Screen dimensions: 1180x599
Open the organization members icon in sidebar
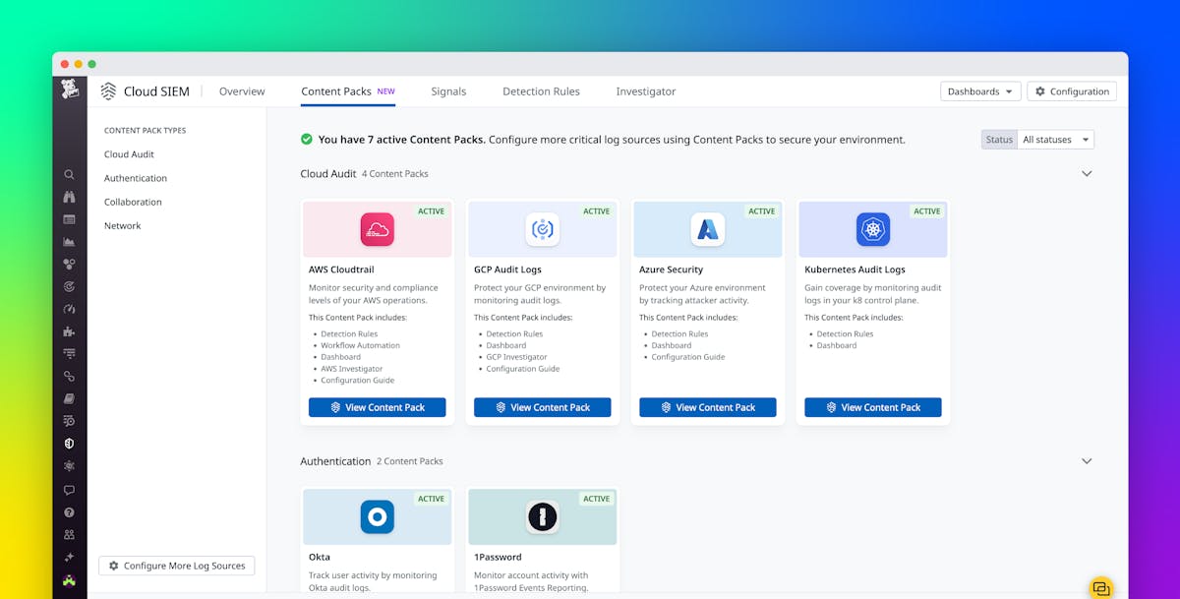[x=69, y=534]
